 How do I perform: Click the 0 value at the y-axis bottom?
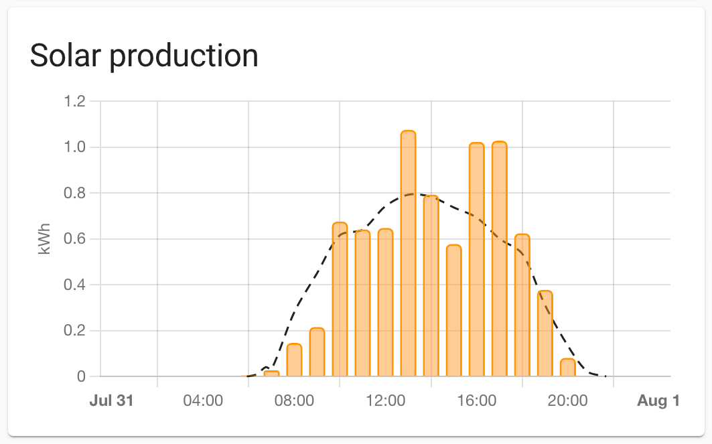click(81, 377)
